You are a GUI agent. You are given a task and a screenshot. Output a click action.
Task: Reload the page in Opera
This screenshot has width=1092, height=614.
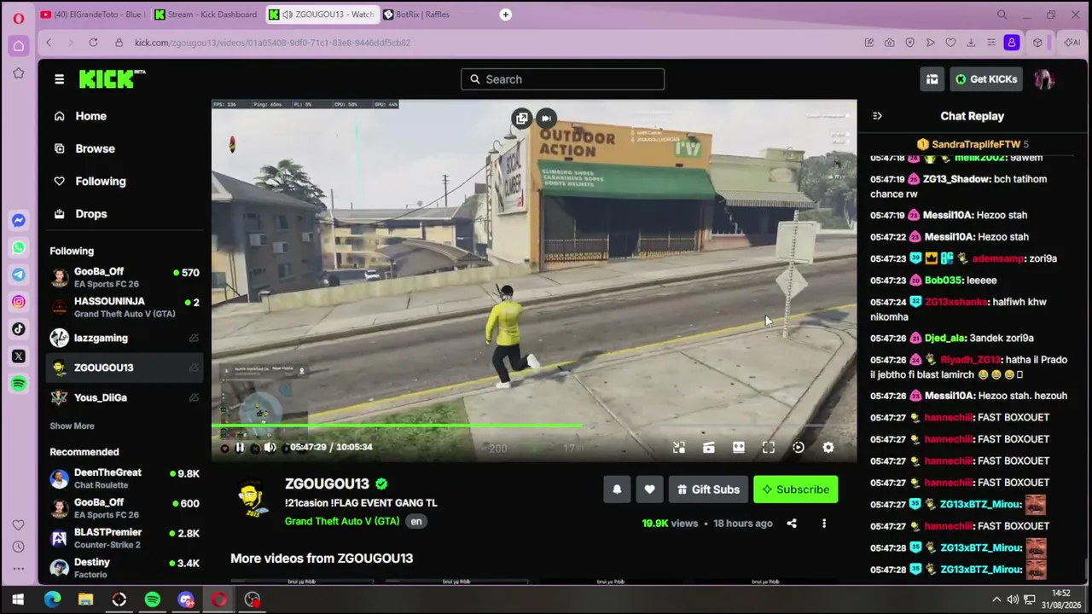pos(93,43)
